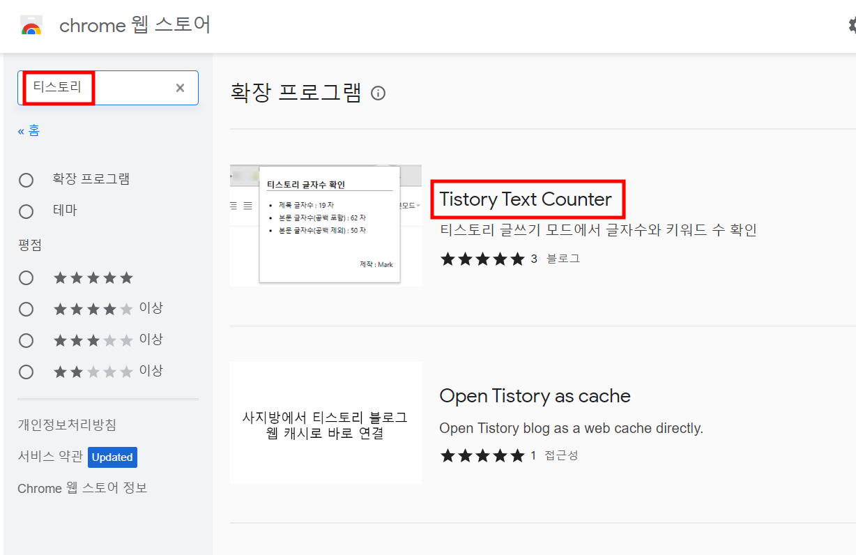856x555 pixels.
Task: Click Tistory Text Counter star rating
Action: pyautogui.click(x=482, y=259)
